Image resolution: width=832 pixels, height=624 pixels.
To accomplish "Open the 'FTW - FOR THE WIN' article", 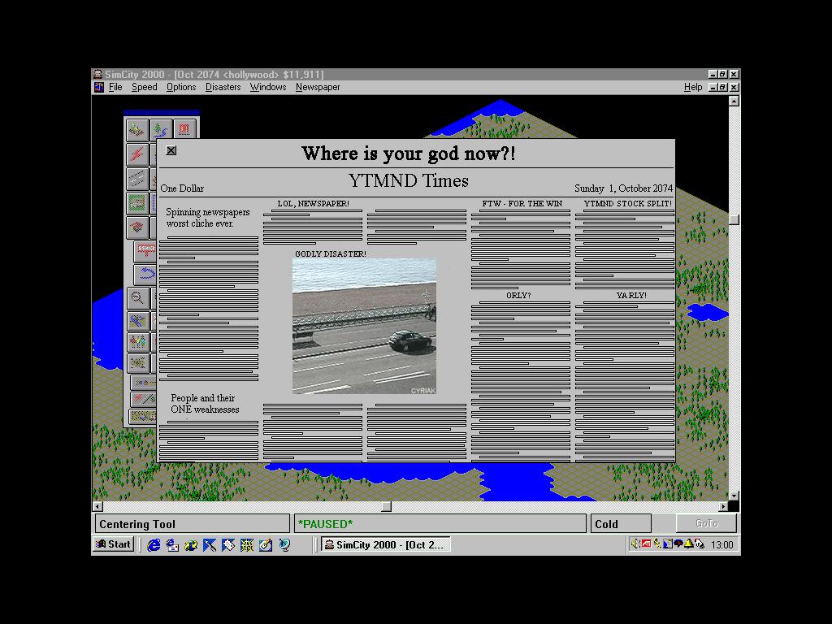I will (x=522, y=204).
